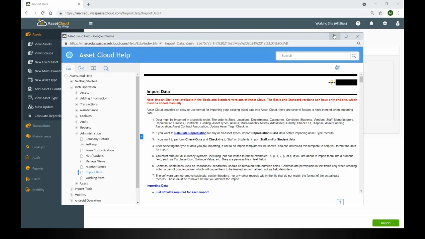This screenshot has width=425, height=239.
Task: Open Working Sites help topic
Action: [x=95, y=178]
